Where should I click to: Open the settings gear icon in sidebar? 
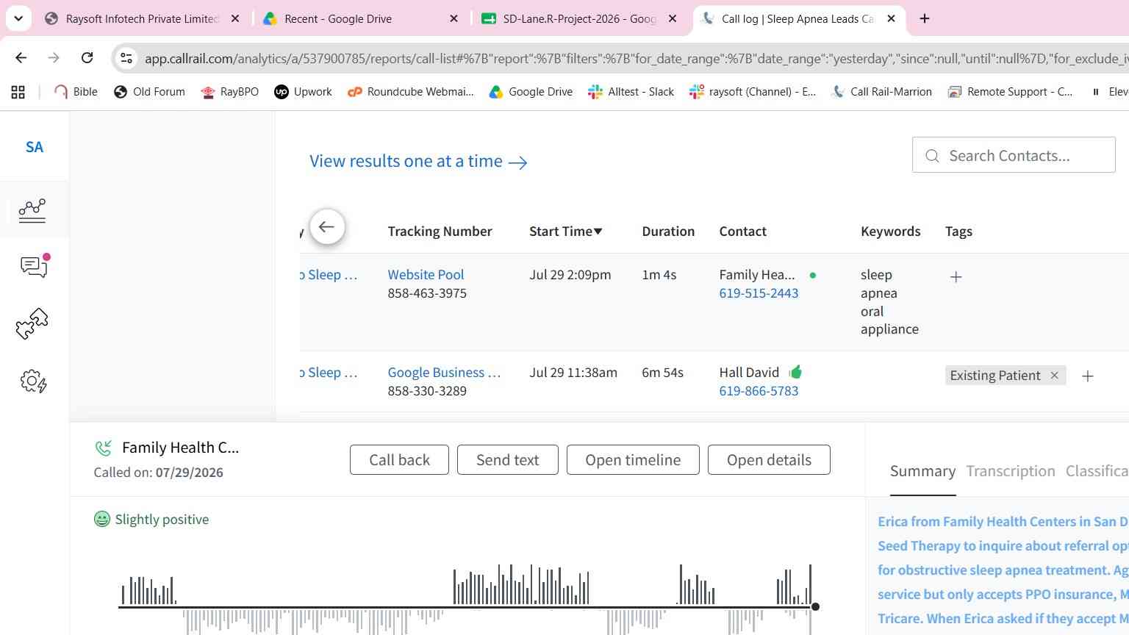pos(34,381)
